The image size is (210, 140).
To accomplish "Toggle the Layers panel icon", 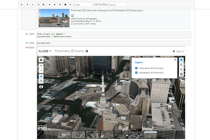I will coord(181,60).
